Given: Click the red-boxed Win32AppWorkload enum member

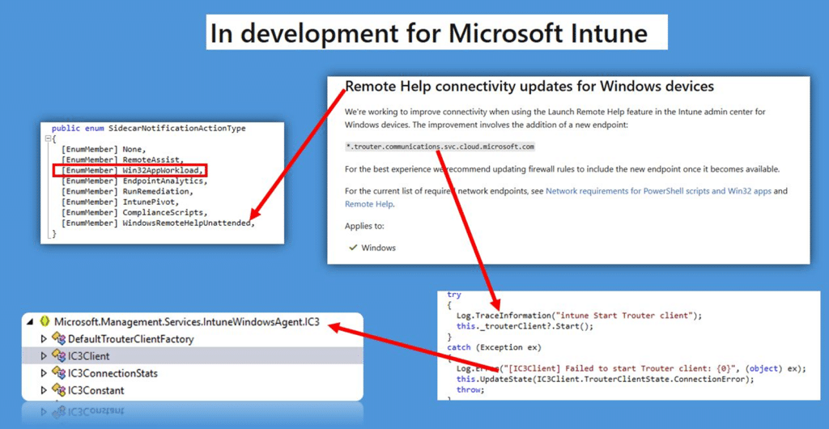Looking at the screenshot, I should coord(130,170).
